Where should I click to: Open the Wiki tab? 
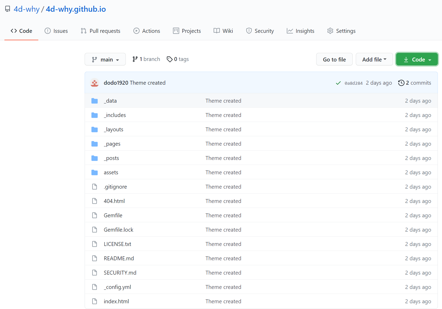223,31
